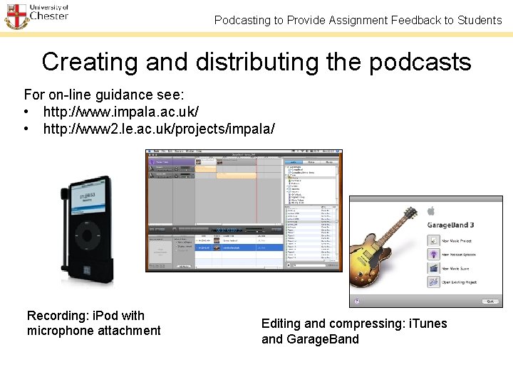The width and height of the screenshot is (513, 384).
Task: Click the media browser search field
Action: (x=309, y=265)
